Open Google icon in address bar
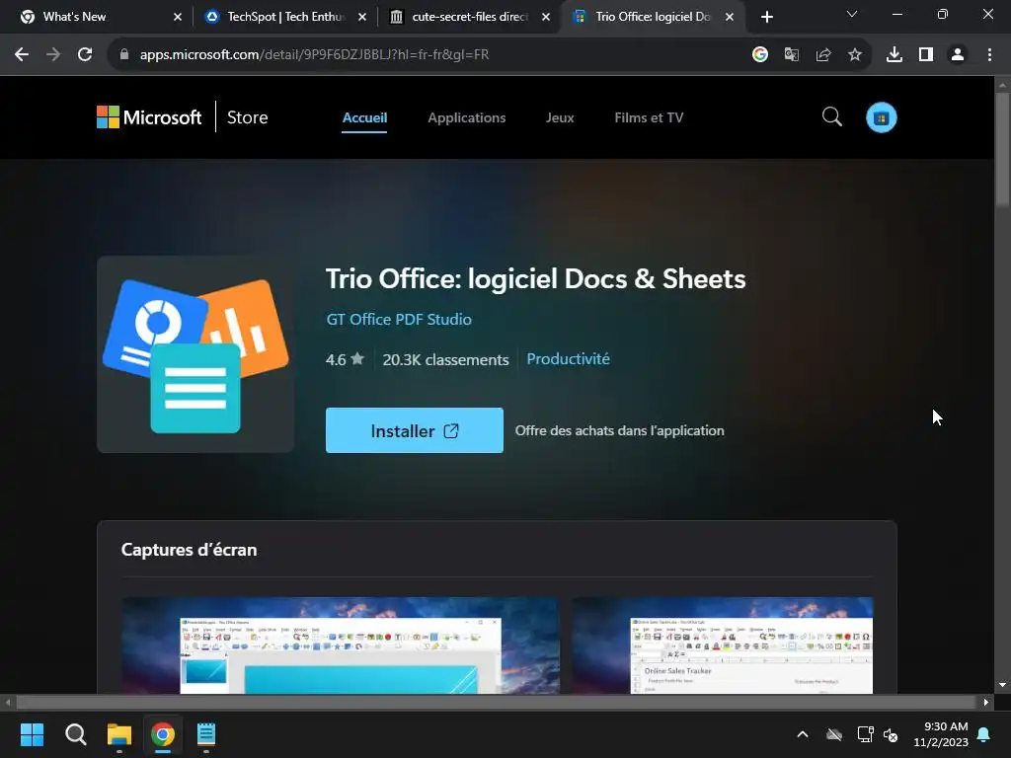Viewport: 1011px width, 758px height. (760, 55)
